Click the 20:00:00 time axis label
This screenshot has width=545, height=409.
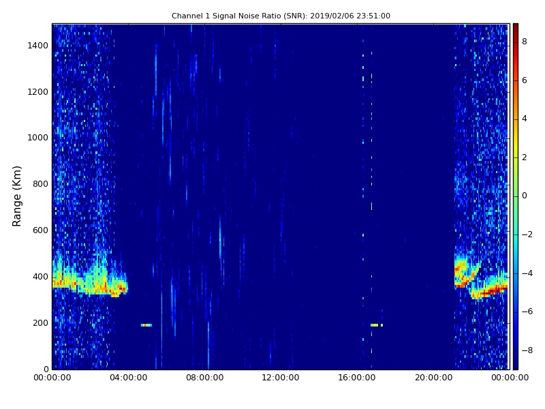pos(433,378)
